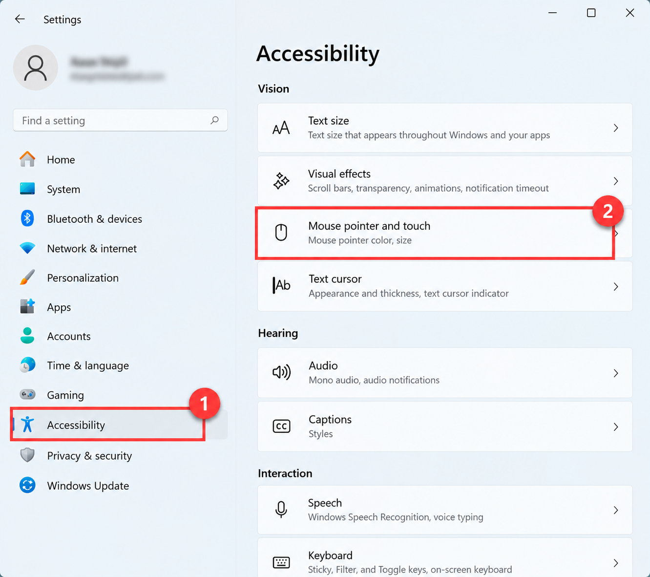Expand Keyboard chevron arrow
This screenshot has width=650, height=577.
616,563
